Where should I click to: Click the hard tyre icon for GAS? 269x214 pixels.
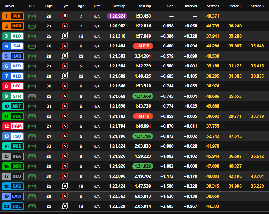point(65,186)
